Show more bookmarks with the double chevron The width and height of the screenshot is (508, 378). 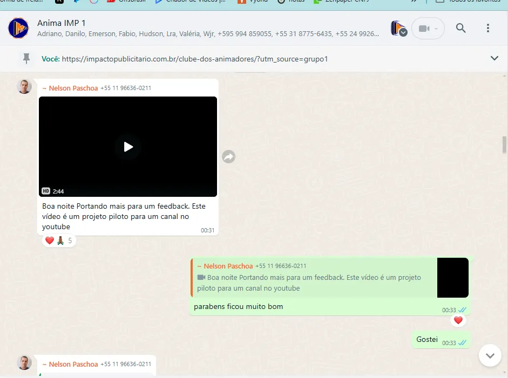point(414,1)
